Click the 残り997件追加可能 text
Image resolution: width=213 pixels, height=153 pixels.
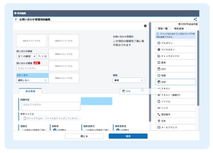[188, 24]
